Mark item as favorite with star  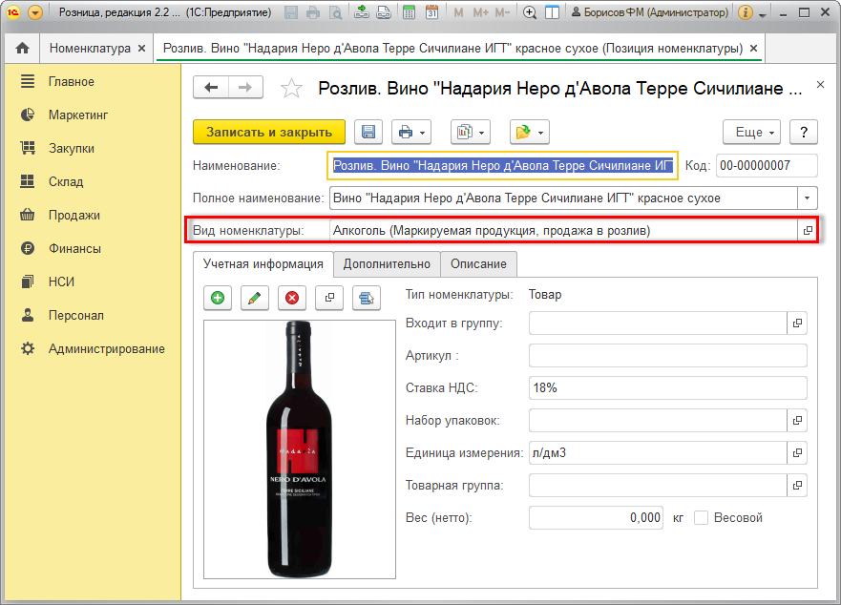(x=291, y=89)
